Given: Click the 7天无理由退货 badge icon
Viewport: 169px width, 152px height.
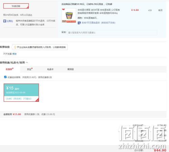Looking at the screenshot, I should (79, 23).
